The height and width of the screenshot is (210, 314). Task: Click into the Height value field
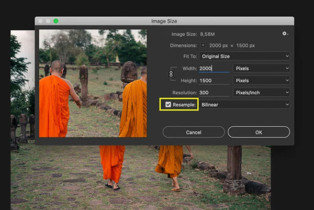(x=214, y=80)
